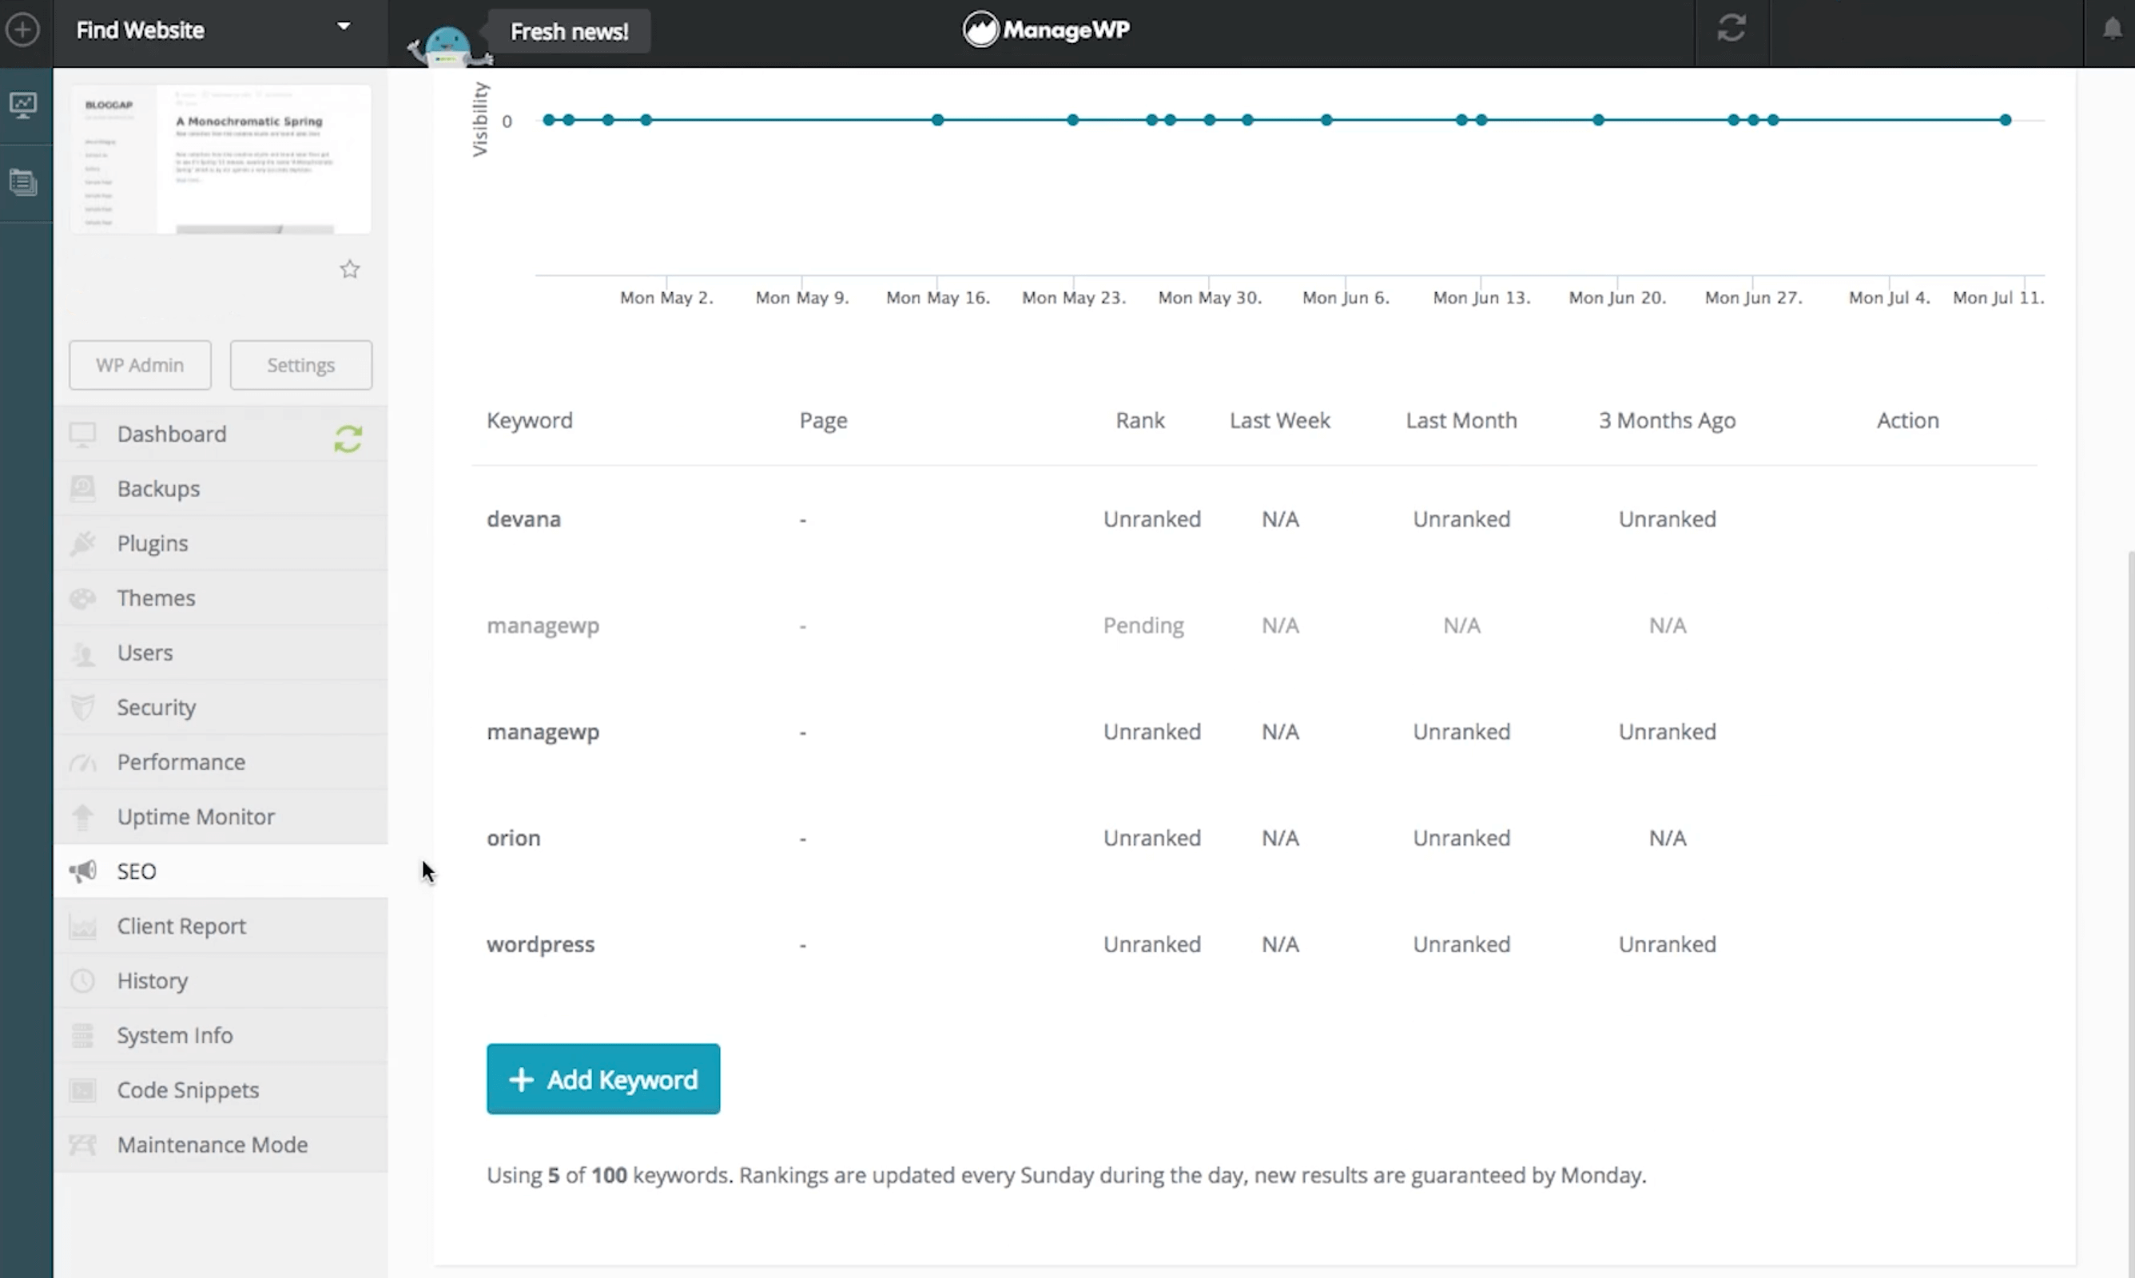Open the Backups menu item

[x=158, y=488]
